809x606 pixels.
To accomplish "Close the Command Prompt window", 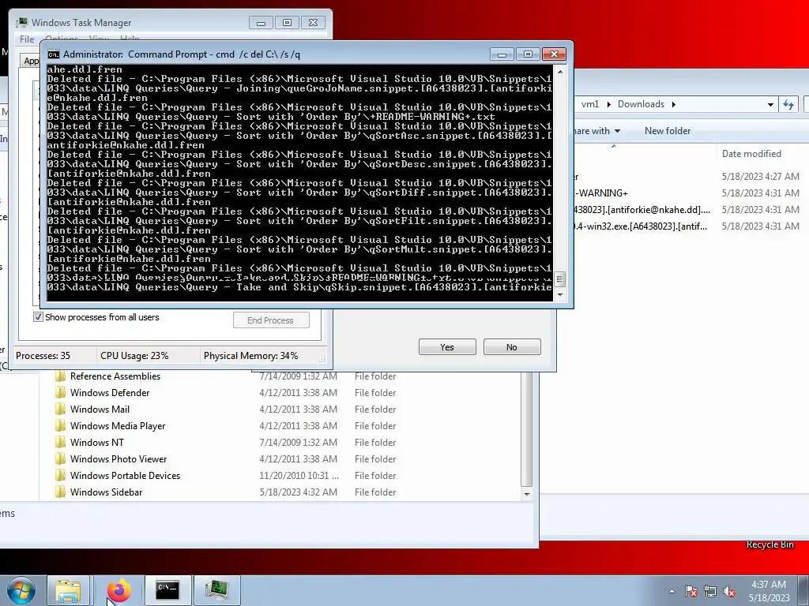I will pyautogui.click(x=554, y=54).
